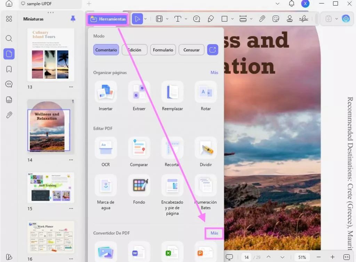Open the Comparar documents tool

tap(139, 148)
